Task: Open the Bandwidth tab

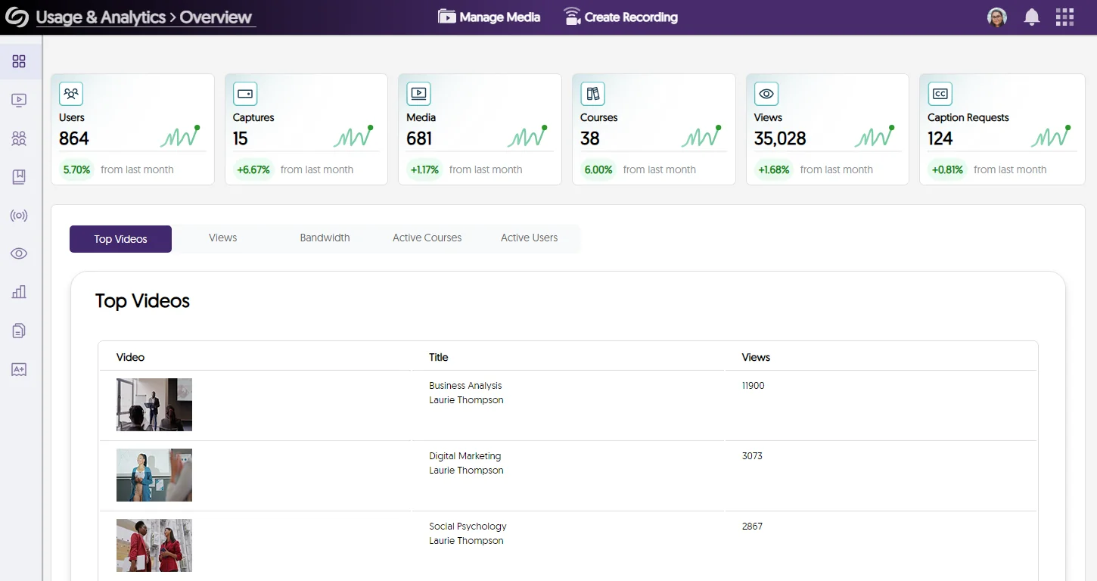Action: pyautogui.click(x=325, y=238)
